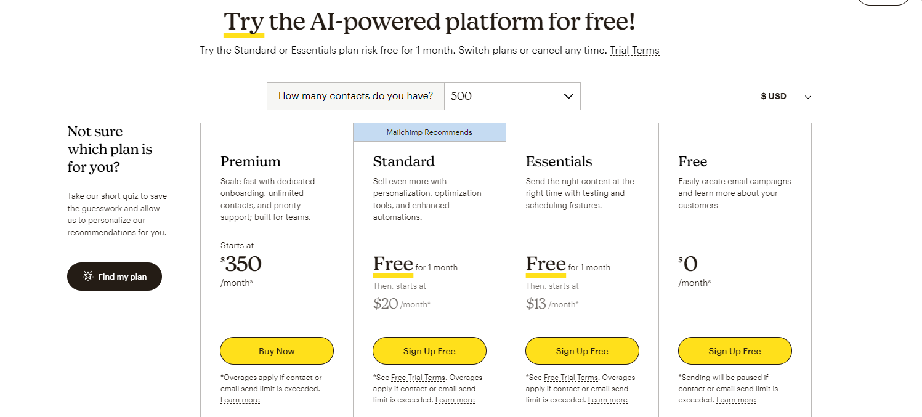Viewport: 922px width, 417px height.
Task: Open Learn more link under Essentials
Action: pyautogui.click(x=608, y=400)
